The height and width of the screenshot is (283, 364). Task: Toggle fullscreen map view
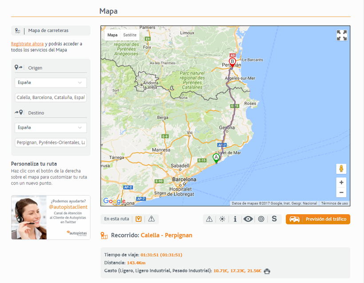point(341,35)
